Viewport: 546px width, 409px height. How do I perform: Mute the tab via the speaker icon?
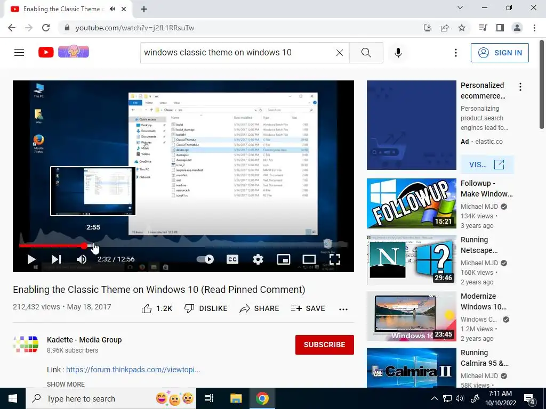click(112, 9)
